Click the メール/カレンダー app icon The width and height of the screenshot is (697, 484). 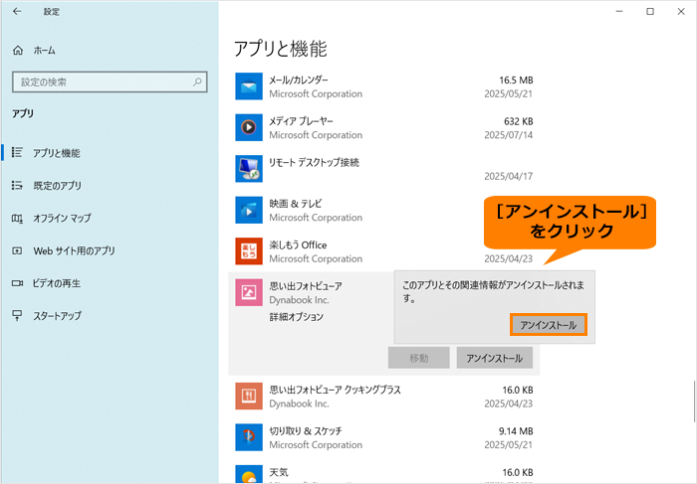[x=249, y=86]
